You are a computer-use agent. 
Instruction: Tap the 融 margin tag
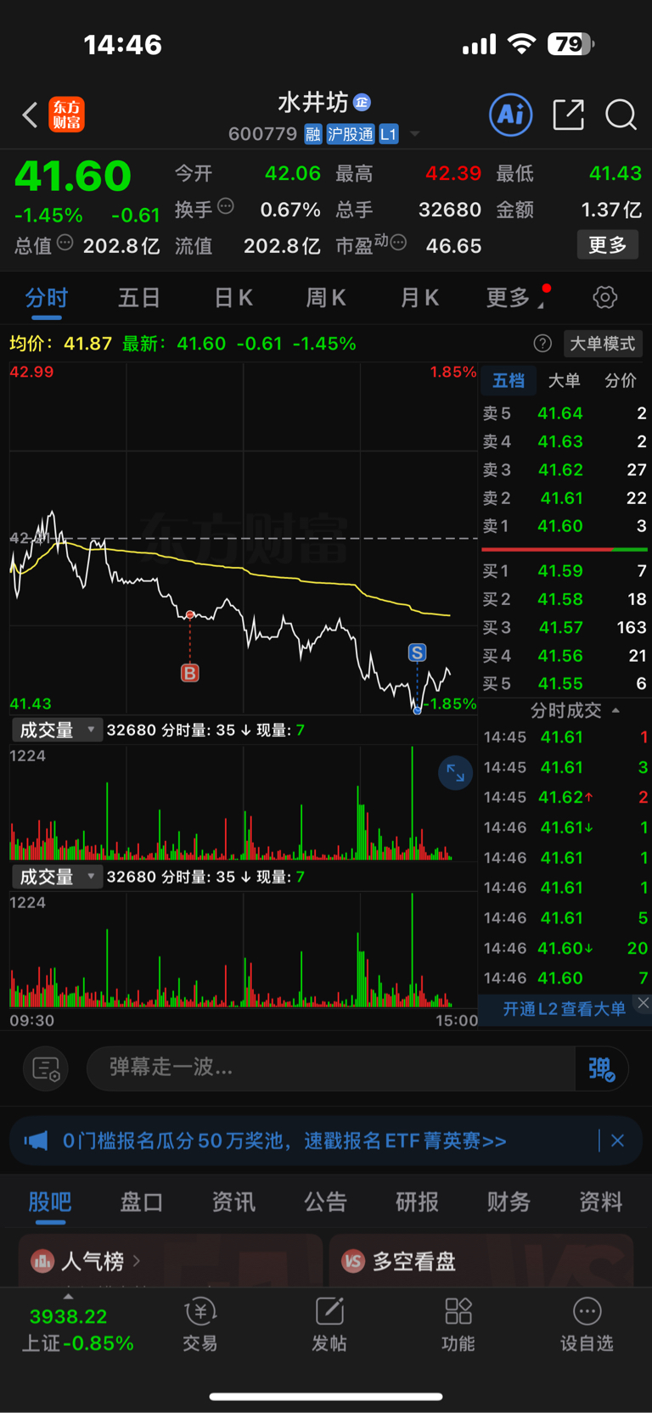[x=313, y=134]
